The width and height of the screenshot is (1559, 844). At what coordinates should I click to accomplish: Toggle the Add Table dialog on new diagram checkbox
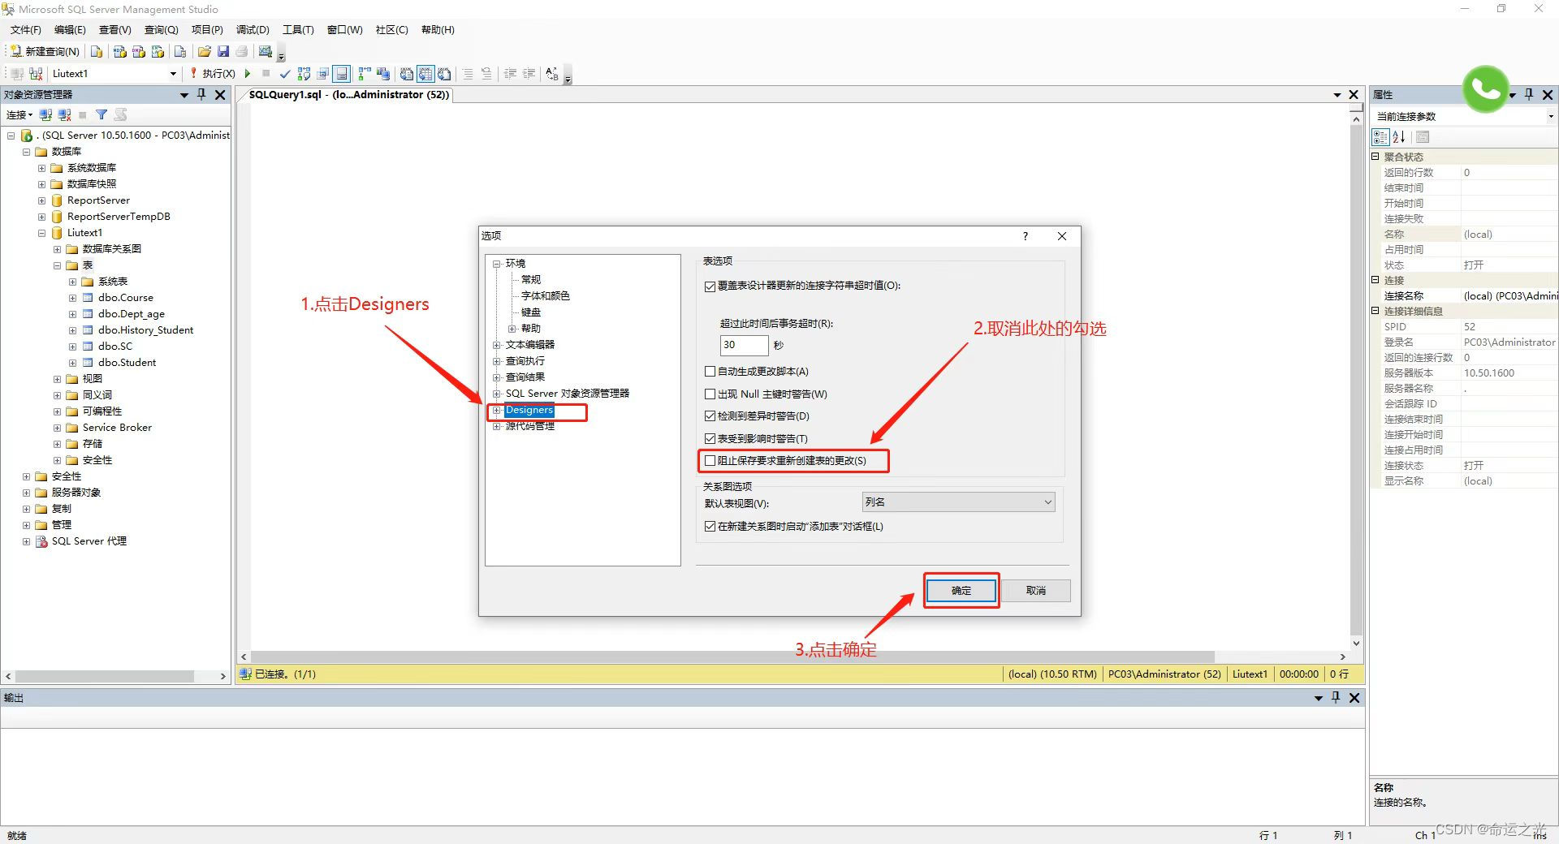(x=710, y=527)
